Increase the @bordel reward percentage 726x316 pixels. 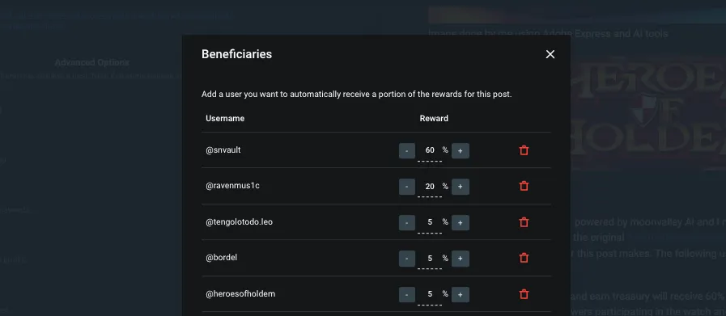pyautogui.click(x=461, y=259)
